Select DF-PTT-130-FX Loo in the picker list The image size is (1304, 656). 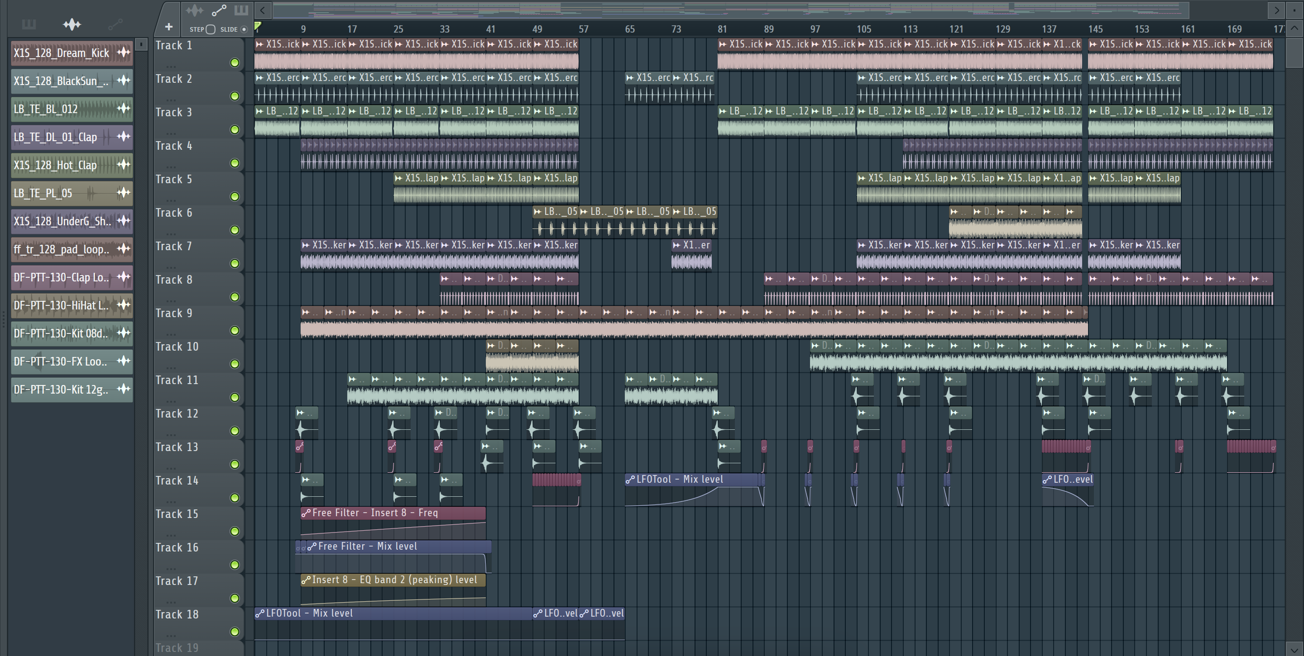pyautogui.click(x=72, y=361)
